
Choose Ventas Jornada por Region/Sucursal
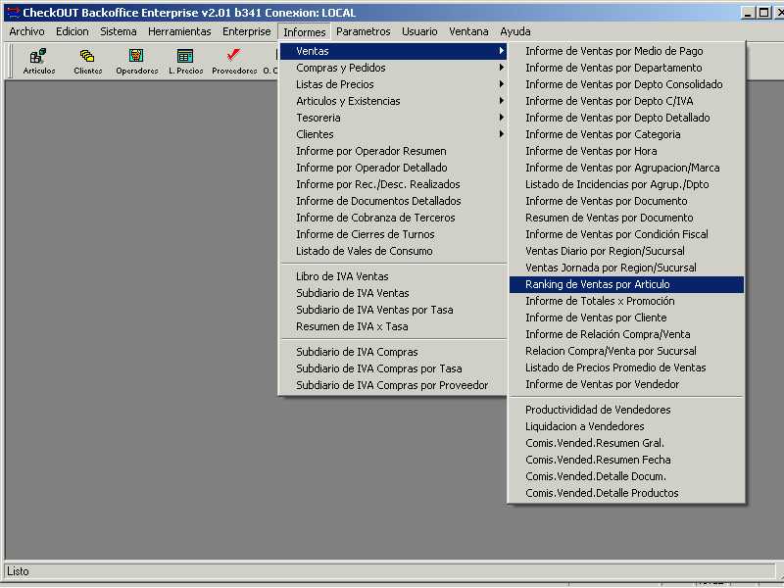coord(626,268)
